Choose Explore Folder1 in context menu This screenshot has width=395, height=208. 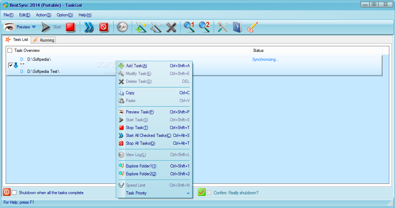pyautogui.click(x=154, y=166)
